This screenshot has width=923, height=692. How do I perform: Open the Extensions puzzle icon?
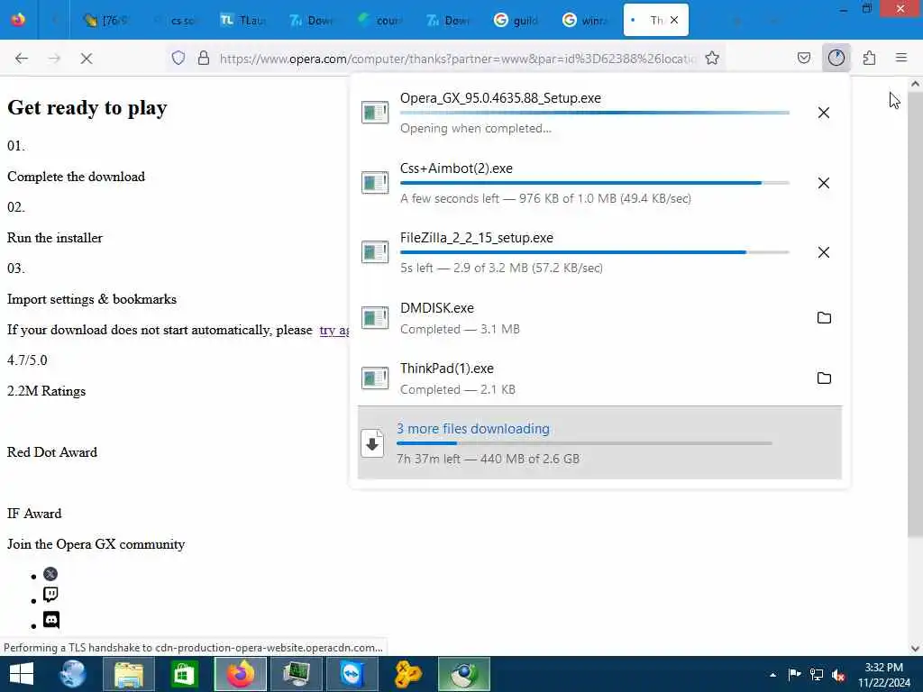coord(869,58)
